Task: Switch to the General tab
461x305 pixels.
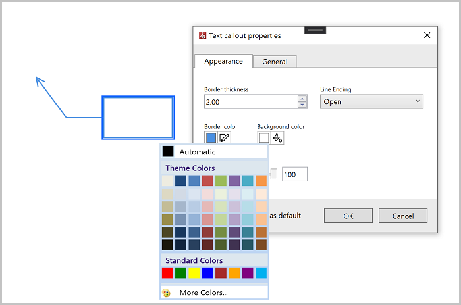Action: pos(275,62)
